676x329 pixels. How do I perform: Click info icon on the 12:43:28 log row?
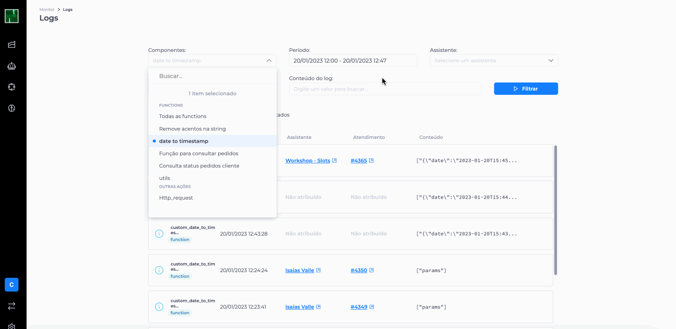(159, 234)
